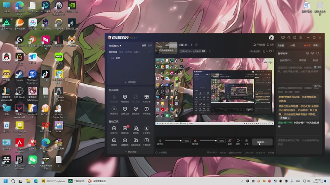Toggle 开播提醒 bell notification
330x185 pixels.
point(259,45)
